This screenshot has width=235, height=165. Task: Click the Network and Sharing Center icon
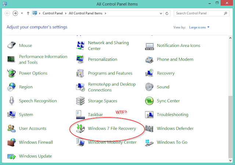tap(80, 46)
